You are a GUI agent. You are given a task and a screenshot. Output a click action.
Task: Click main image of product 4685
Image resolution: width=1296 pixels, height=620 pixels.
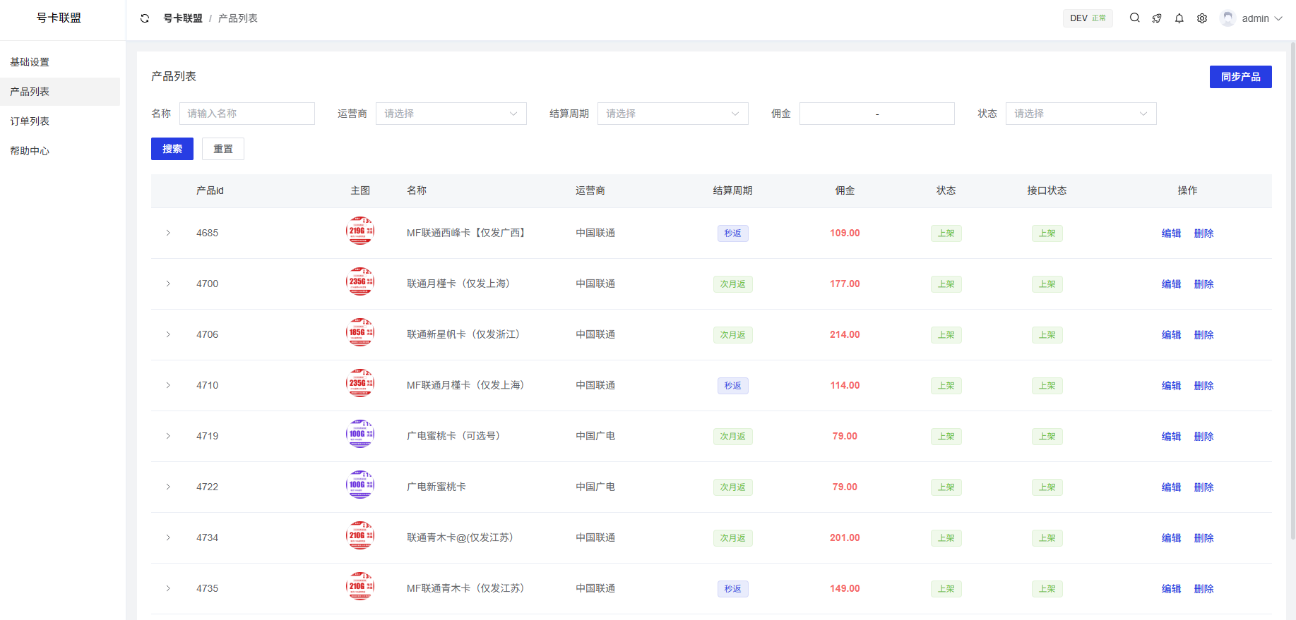point(359,231)
